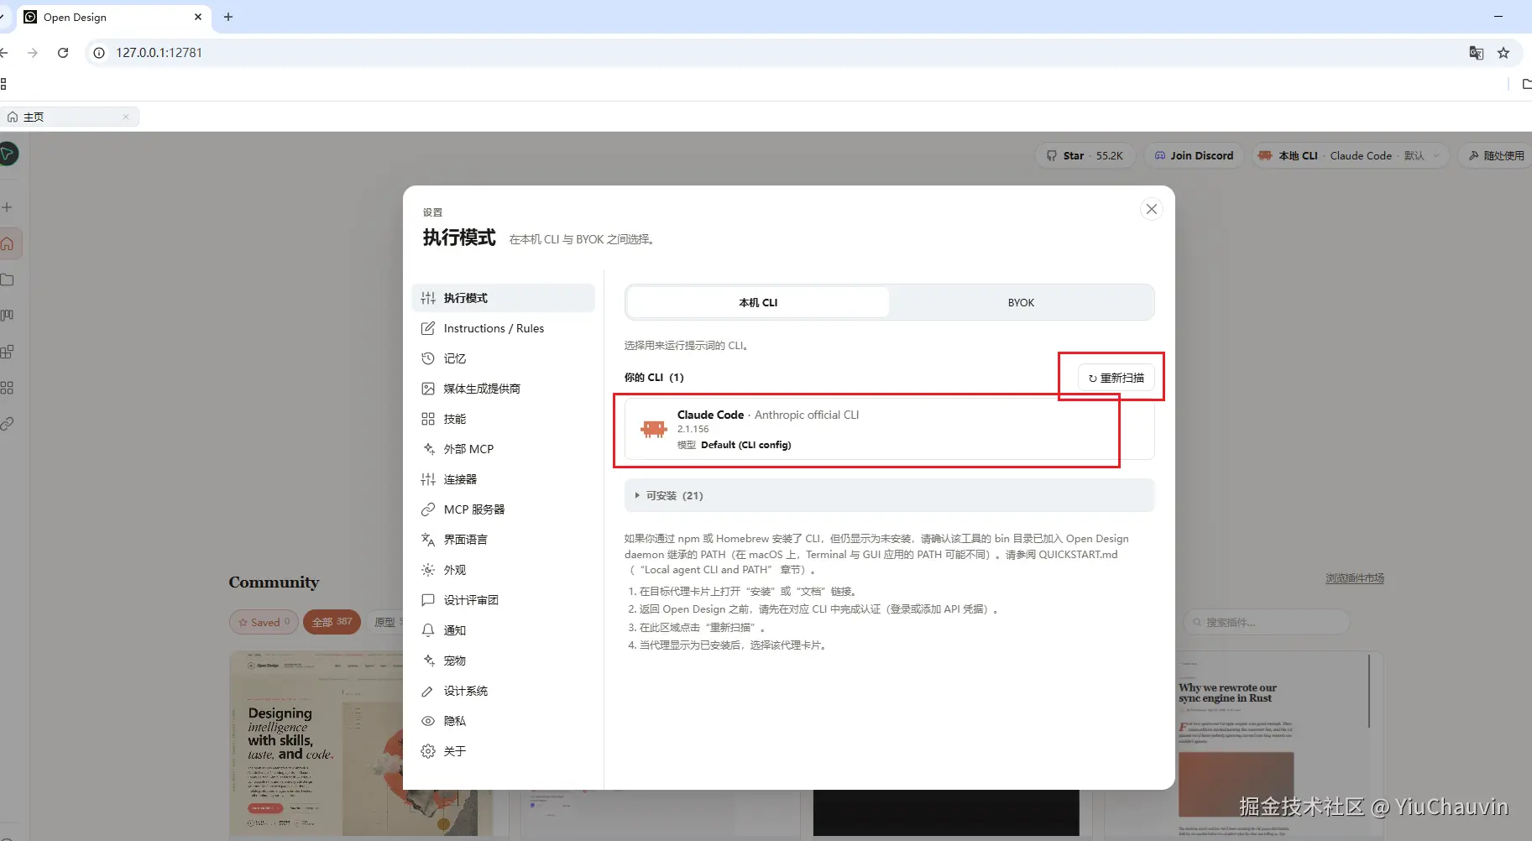Go forward in browser history

pyautogui.click(x=33, y=52)
